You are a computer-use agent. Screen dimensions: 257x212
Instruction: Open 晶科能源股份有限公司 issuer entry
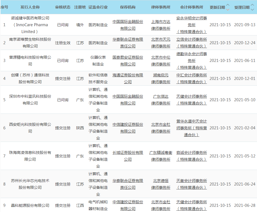[x=30, y=205]
